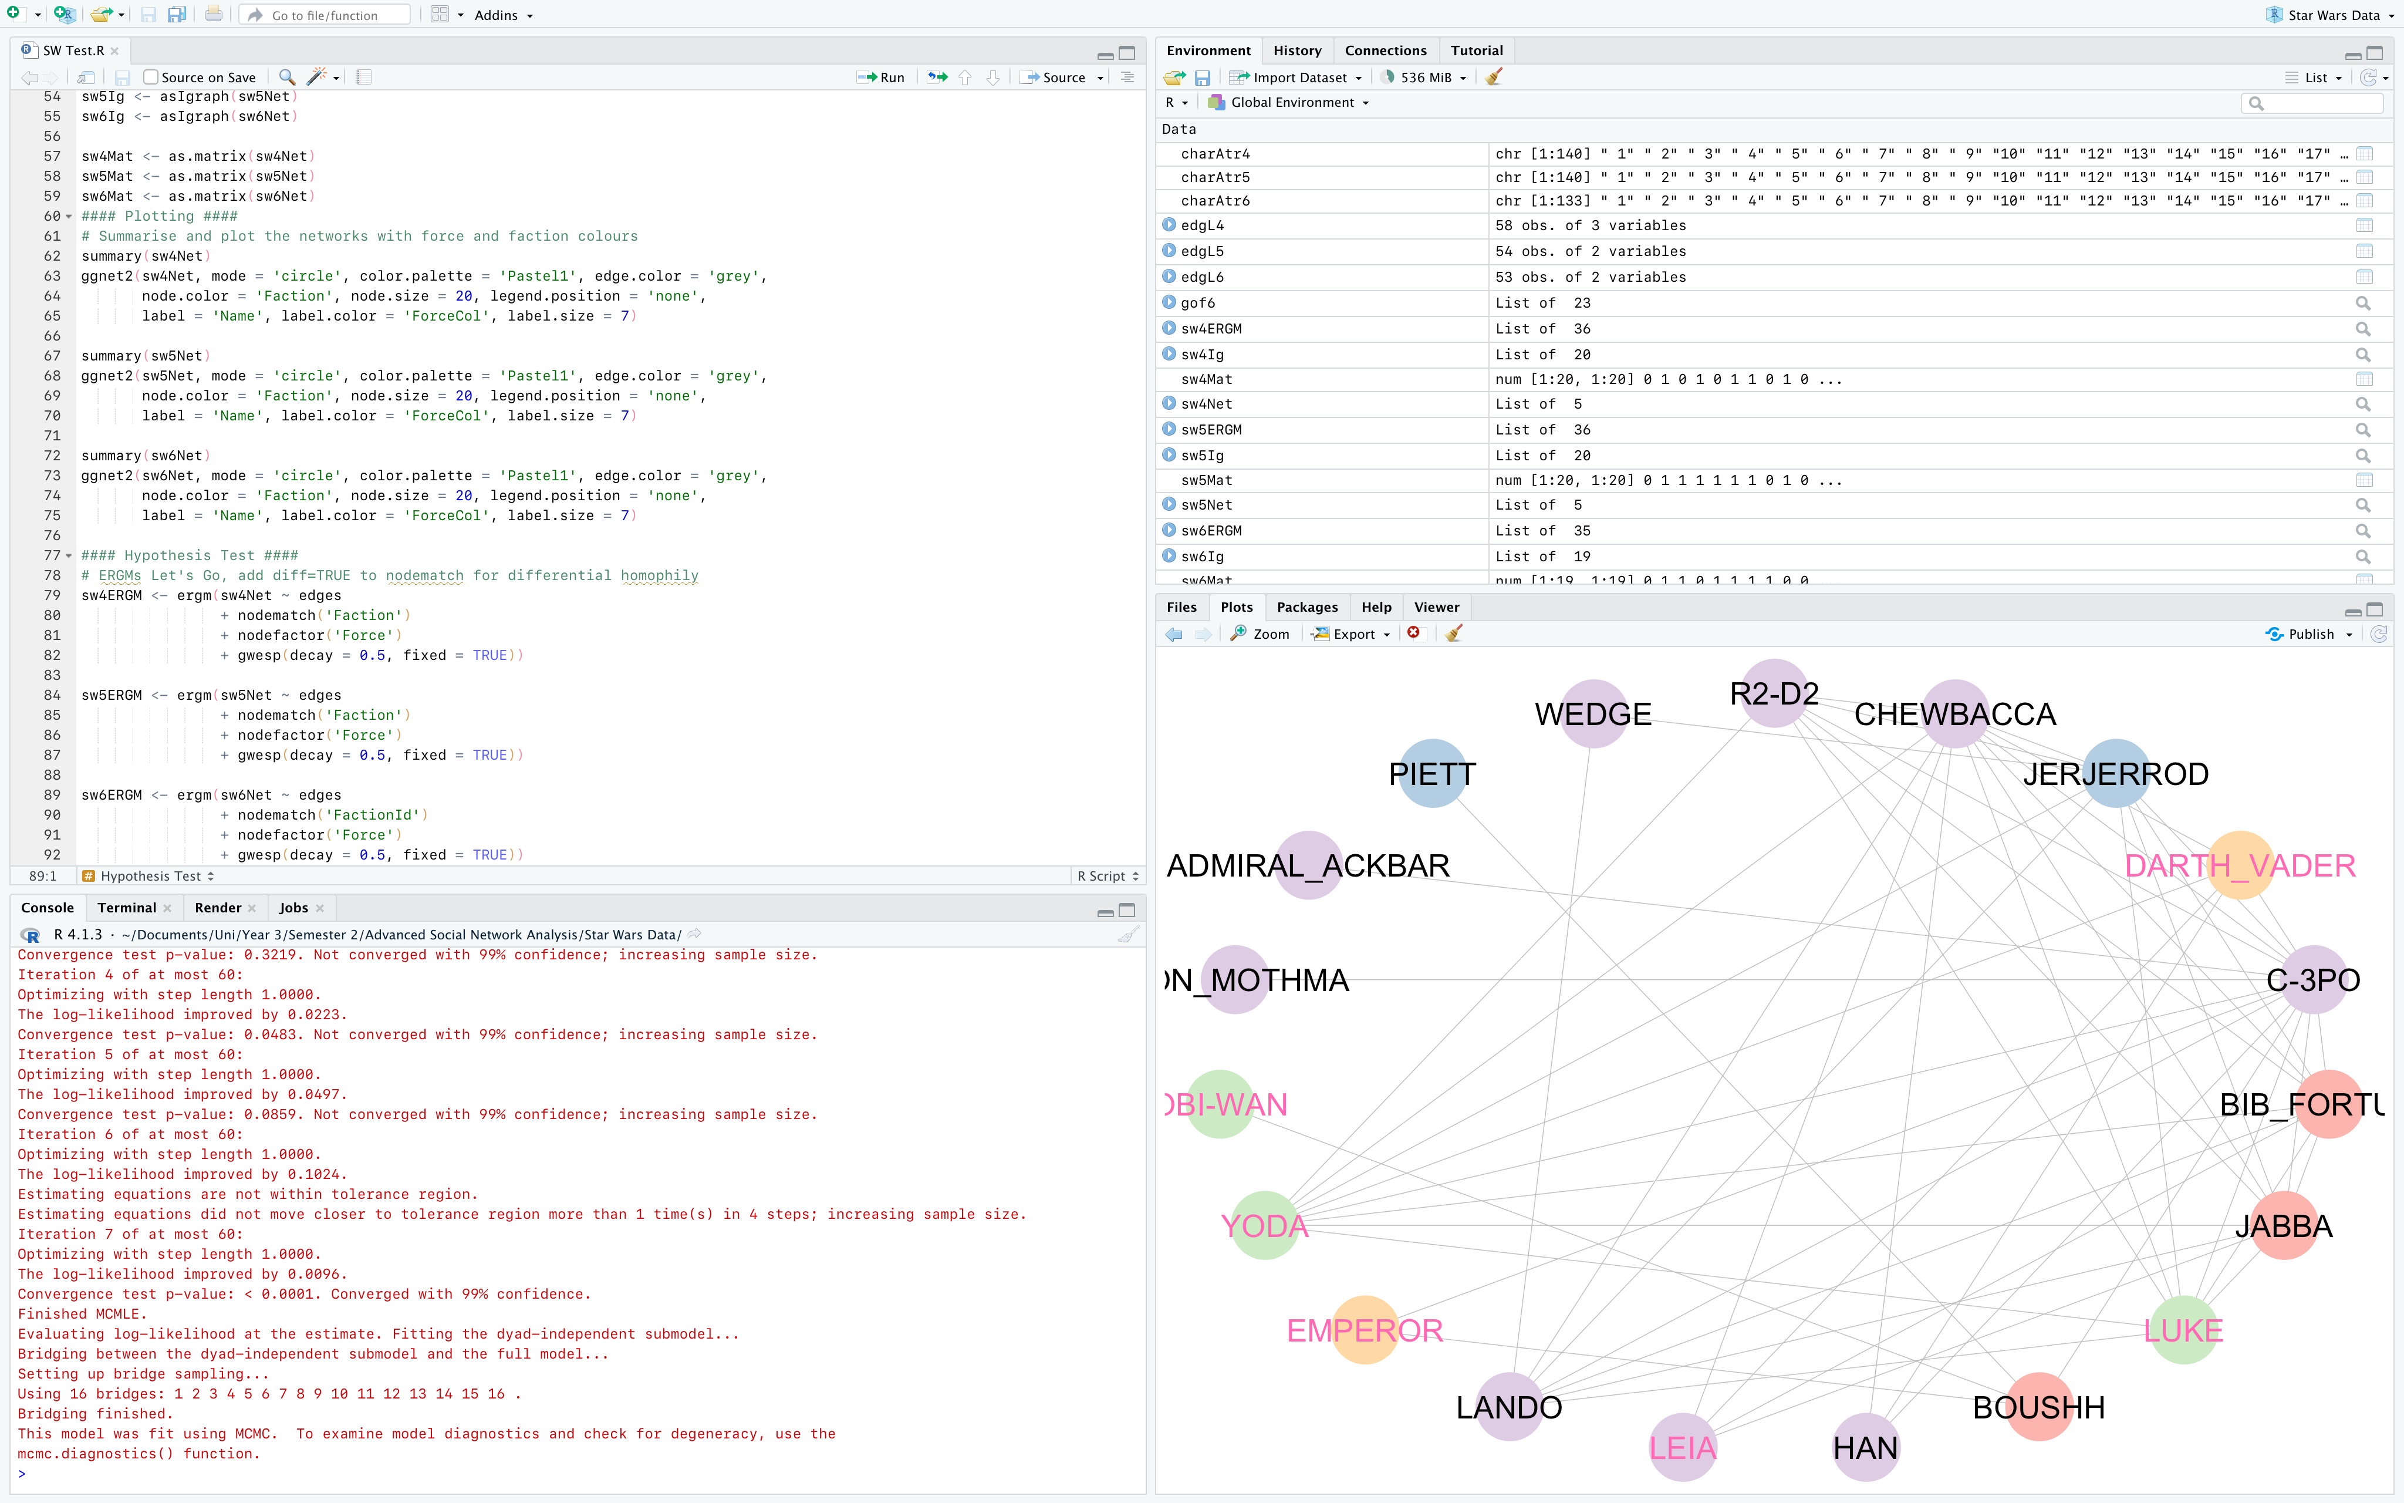The height and width of the screenshot is (1503, 2404).
Task: Click the Go to file/function field
Action: [326, 15]
